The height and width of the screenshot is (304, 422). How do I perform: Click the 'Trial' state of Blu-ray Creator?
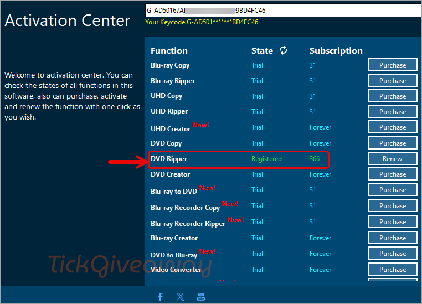pos(257,238)
